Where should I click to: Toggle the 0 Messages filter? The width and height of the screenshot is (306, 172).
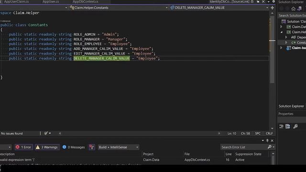(x=74, y=147)
